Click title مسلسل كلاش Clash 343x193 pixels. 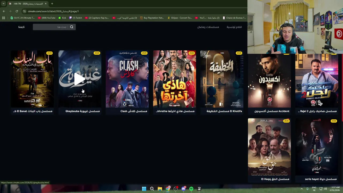coord(134,111)
